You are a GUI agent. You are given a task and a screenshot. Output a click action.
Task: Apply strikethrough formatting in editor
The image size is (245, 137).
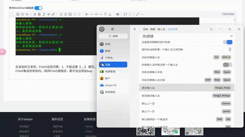tap(49, 14)
